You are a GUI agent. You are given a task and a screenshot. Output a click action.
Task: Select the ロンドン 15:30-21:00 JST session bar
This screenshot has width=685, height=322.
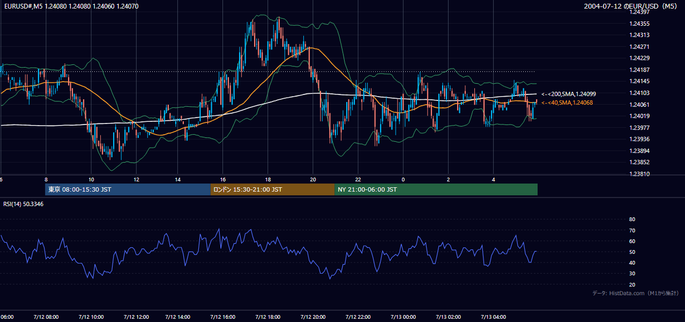click(272, 189)
